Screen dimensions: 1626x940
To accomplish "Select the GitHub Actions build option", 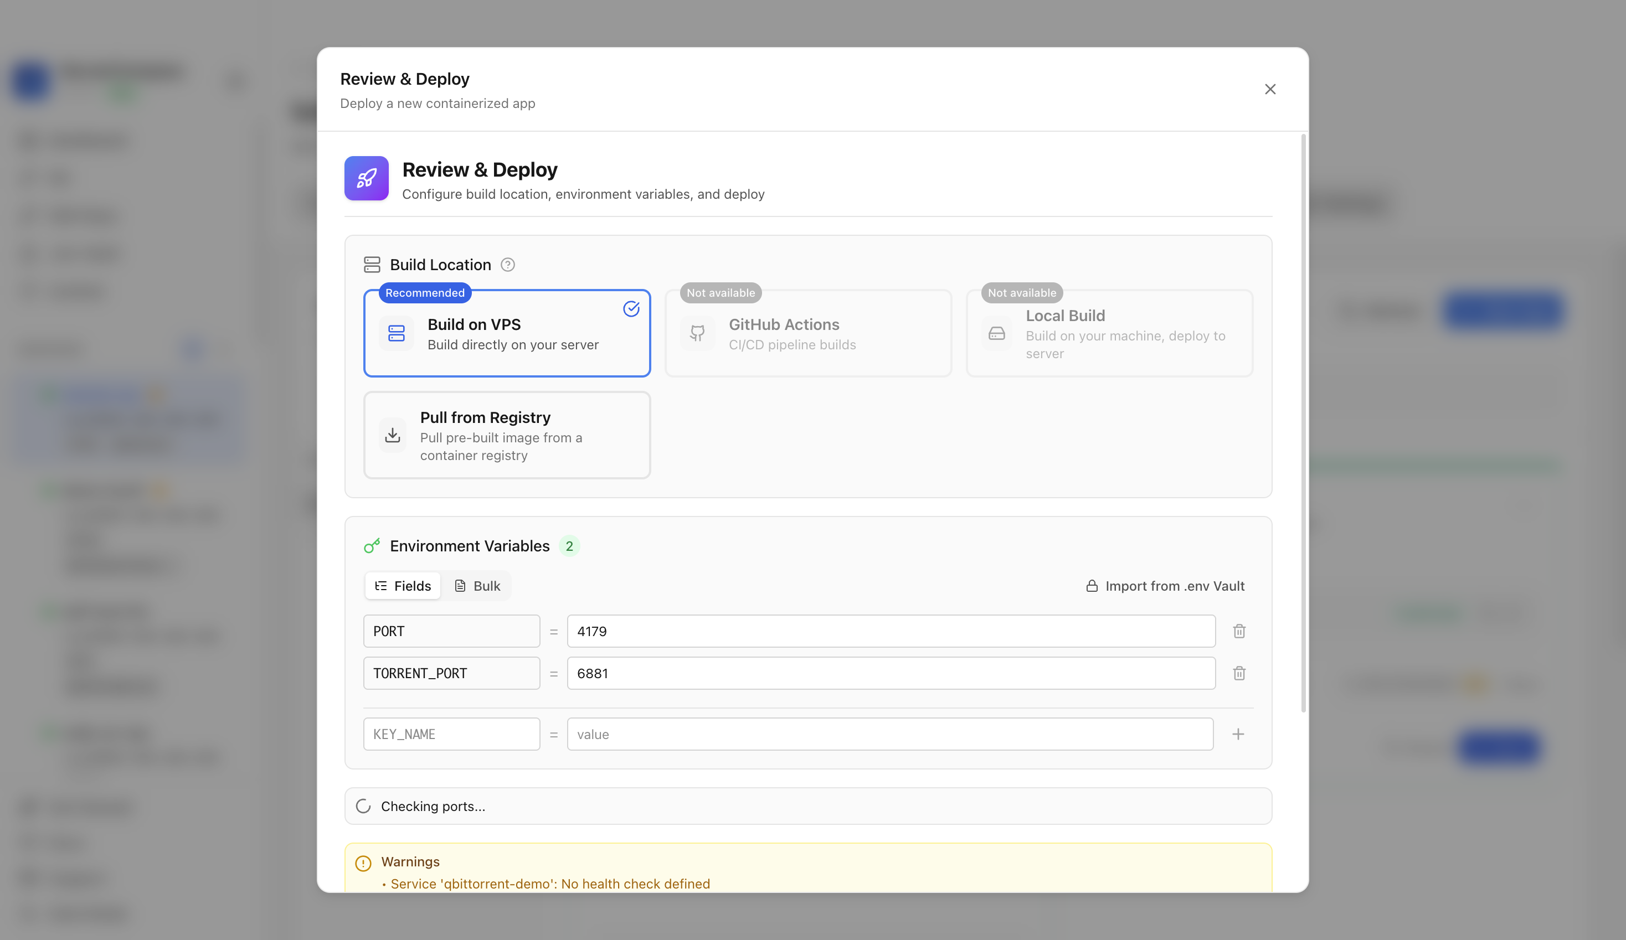I will click(809, 333).
